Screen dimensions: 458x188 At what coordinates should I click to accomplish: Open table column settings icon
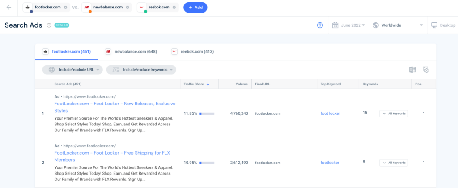[426, 70]
